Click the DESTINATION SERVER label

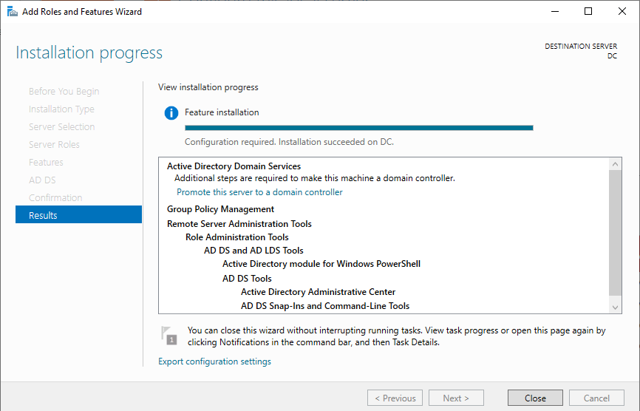click(x=580, y=46)
